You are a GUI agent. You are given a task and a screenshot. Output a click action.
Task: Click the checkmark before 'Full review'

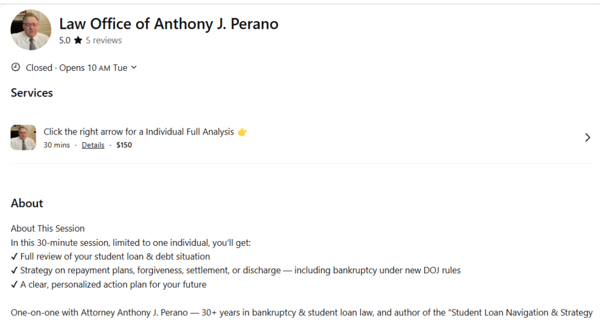[x=14, y=256]
